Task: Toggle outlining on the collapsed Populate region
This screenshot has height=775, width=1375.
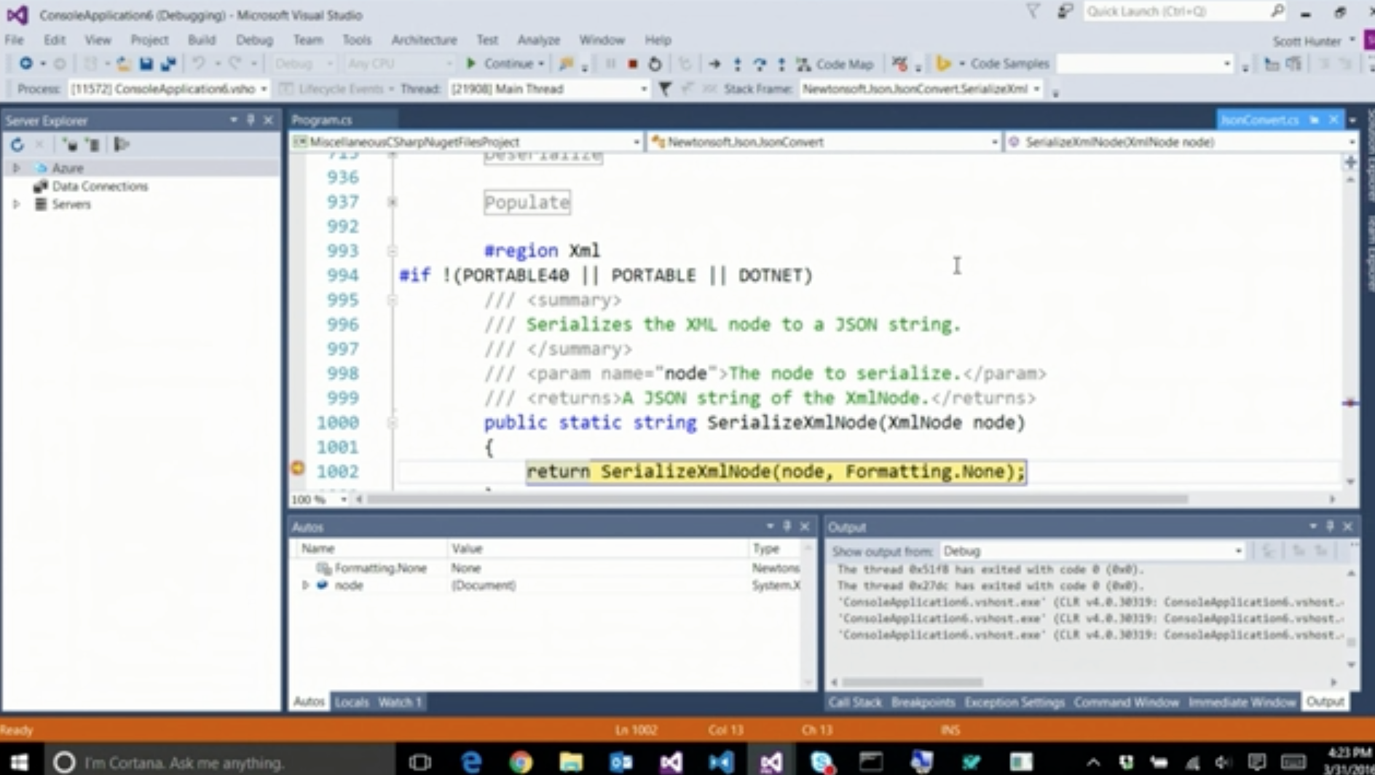Action: pos(393,202)
